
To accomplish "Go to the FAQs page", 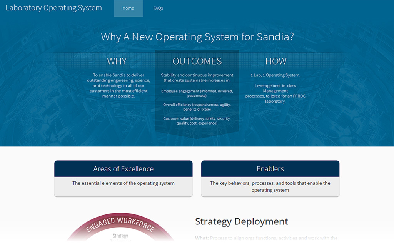I will click(158, 8).
